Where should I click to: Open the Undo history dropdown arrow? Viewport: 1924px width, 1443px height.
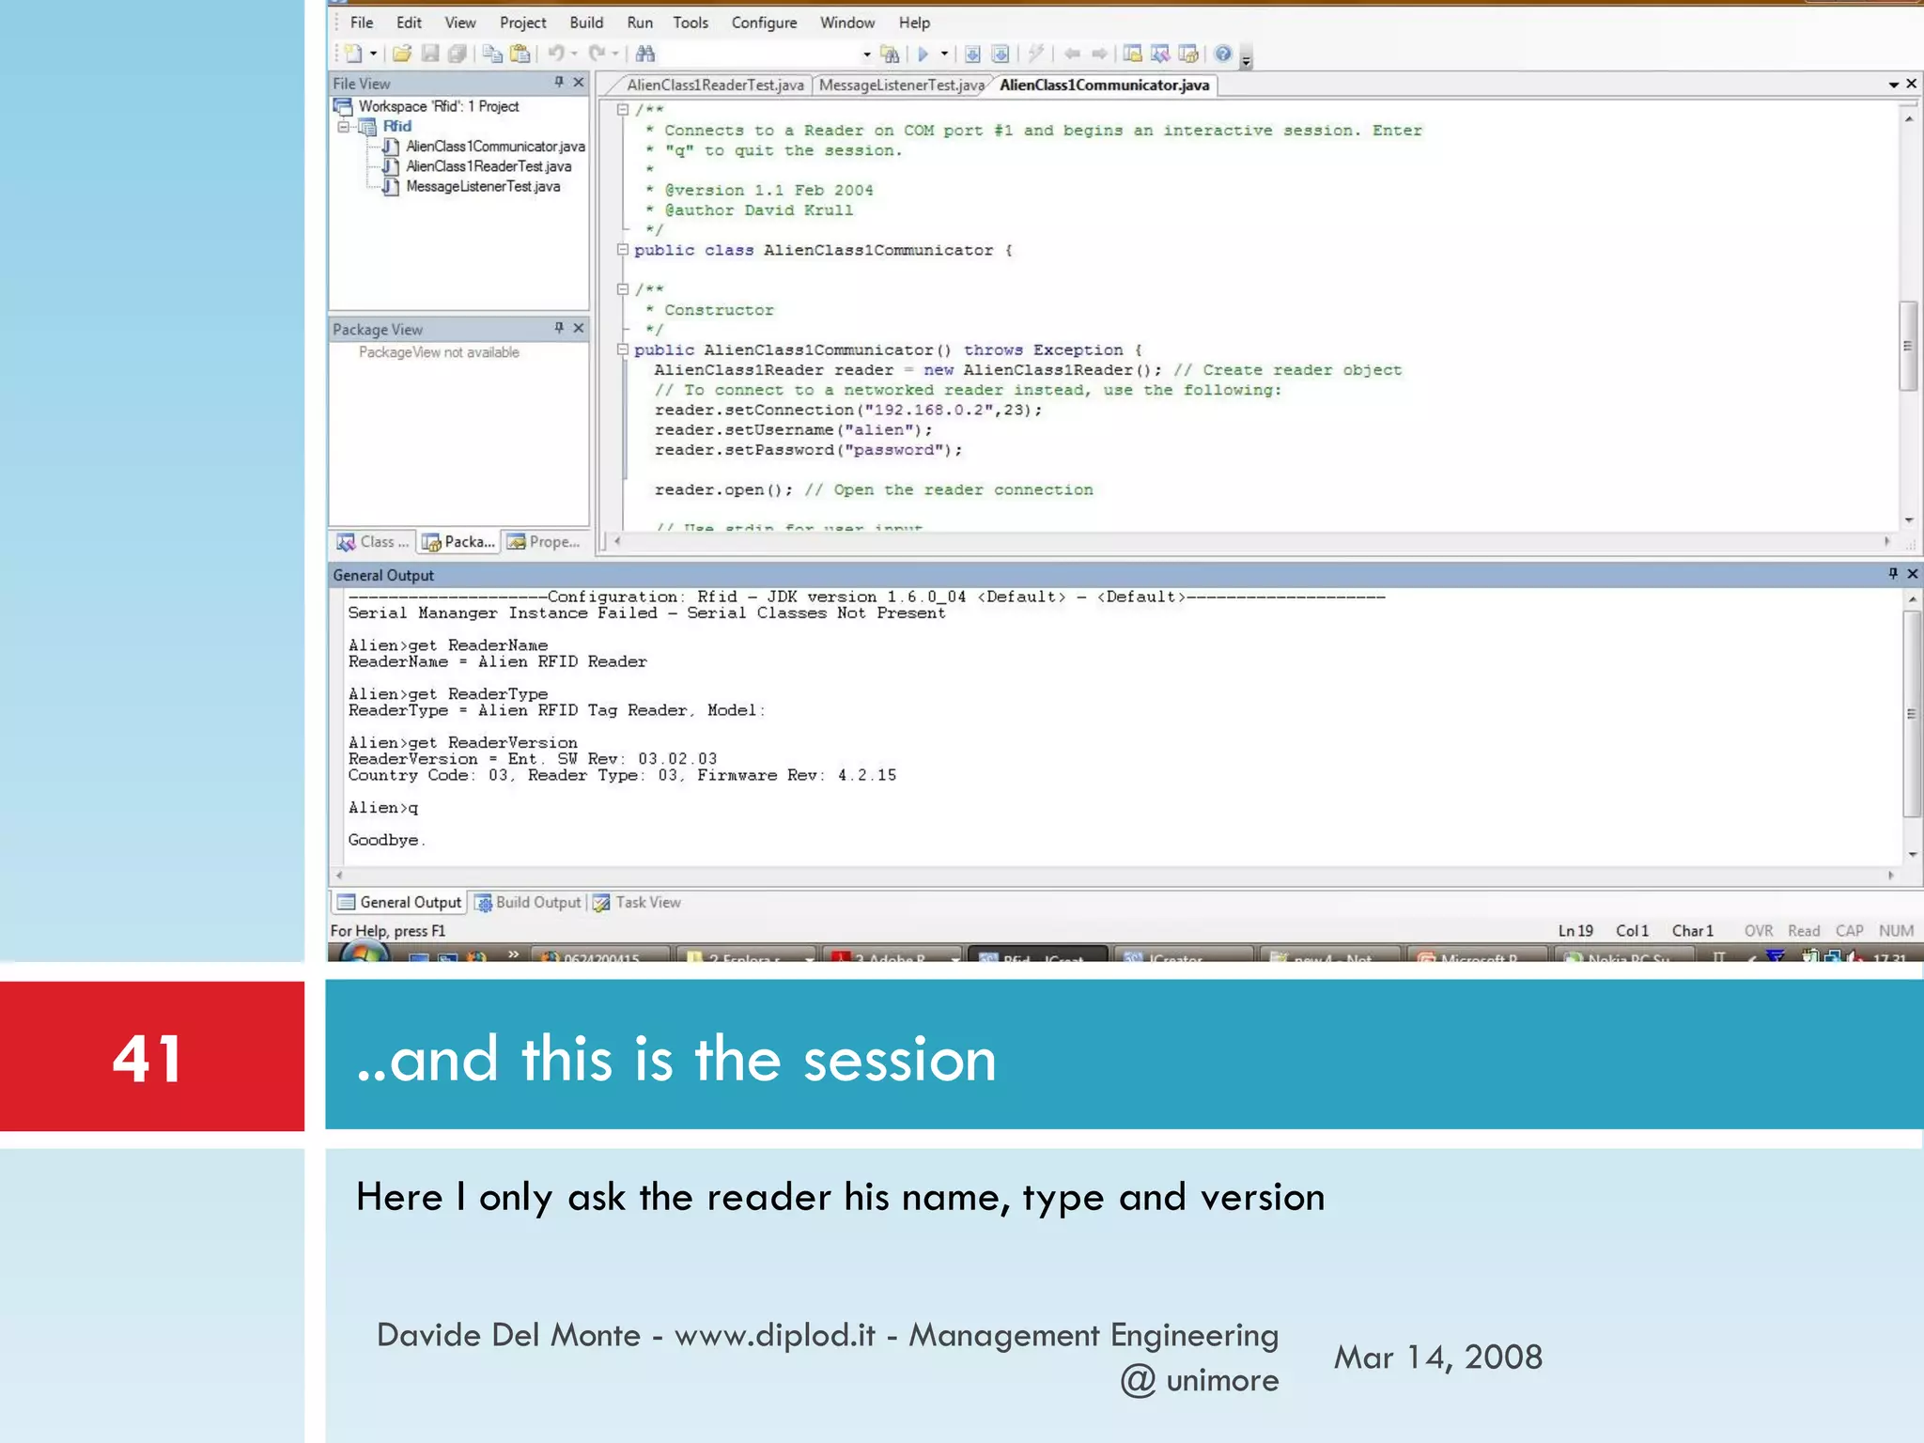(574, 54)
